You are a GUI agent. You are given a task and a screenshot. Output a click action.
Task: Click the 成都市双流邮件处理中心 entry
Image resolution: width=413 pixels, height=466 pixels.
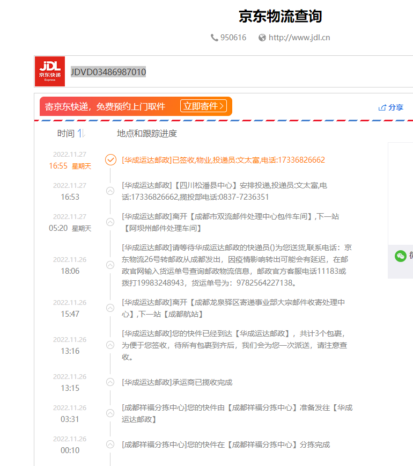[231, 222]
